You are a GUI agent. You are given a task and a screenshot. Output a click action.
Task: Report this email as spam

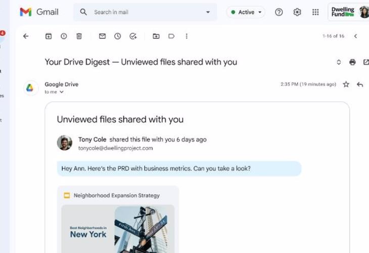click(x=64, y=36)
